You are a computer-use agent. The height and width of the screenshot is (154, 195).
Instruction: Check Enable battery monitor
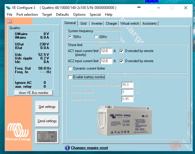(x=70, y=77)
